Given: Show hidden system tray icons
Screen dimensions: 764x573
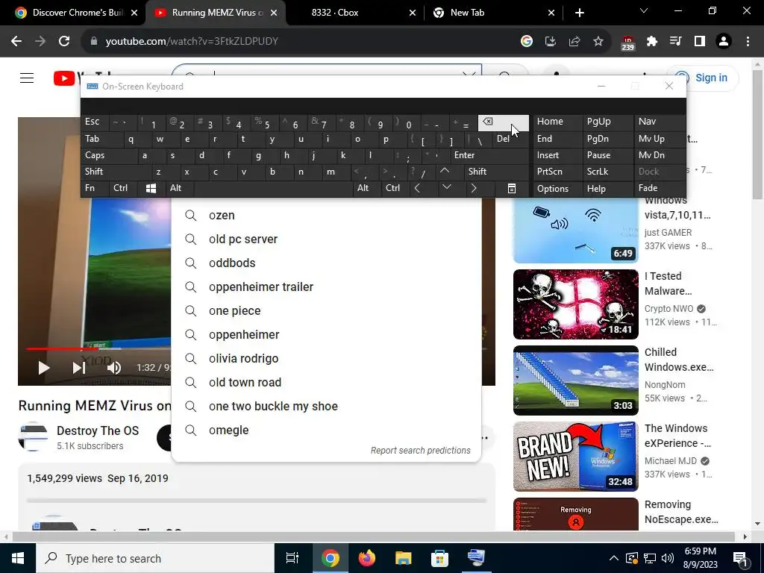Looking at the screenshot, I should (x=614, y=558).
